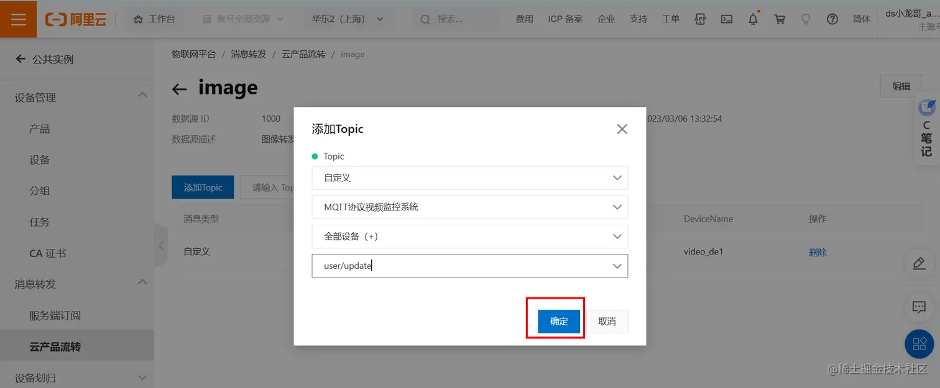The image size is (940, 388).
Task: Open 产品 in the sidebar
Action: coord(40,129)
